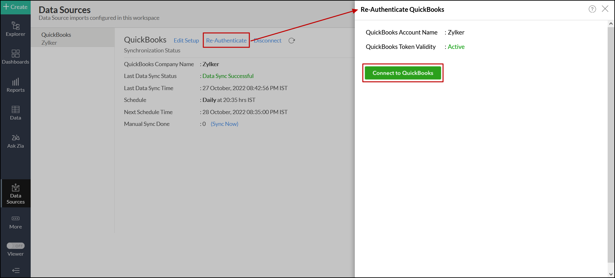Viewport: 615px width, 278px height.
Task: Click the Active token validity text
Action: 456,47
